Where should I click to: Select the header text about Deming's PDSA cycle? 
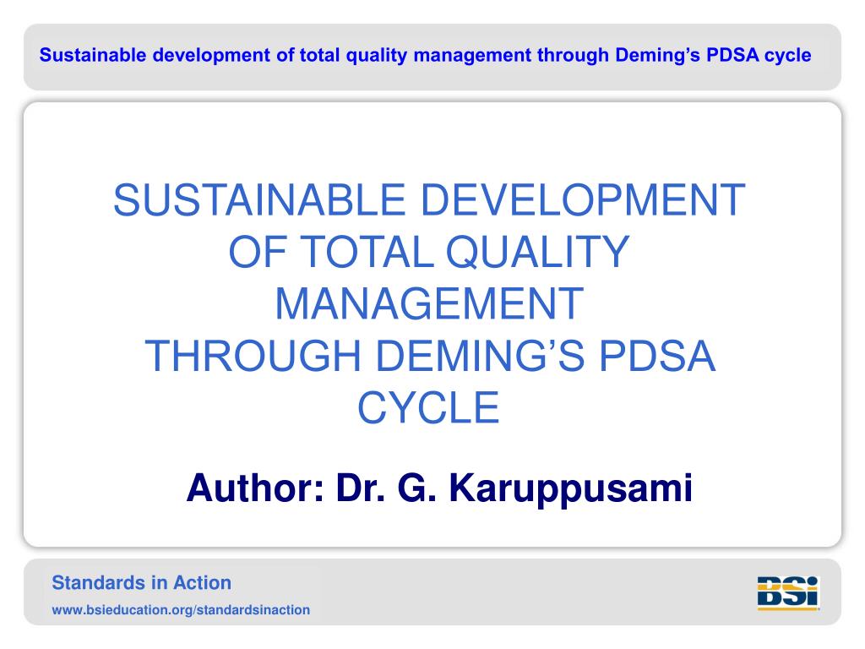coord(425,55)
